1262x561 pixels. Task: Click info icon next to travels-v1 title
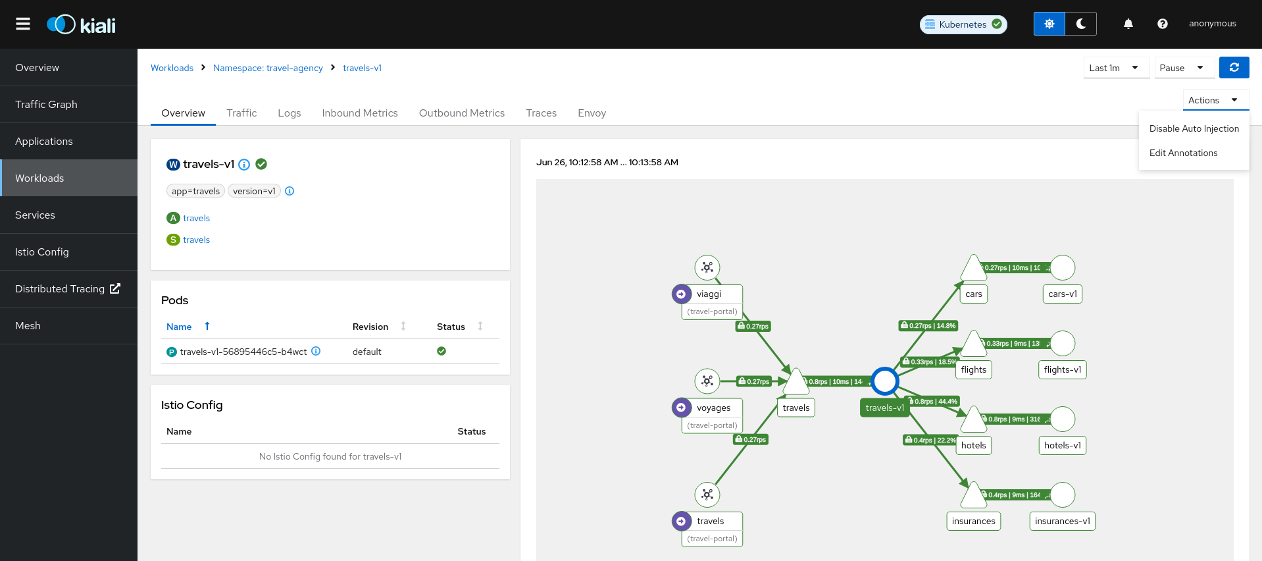(244, 165)
